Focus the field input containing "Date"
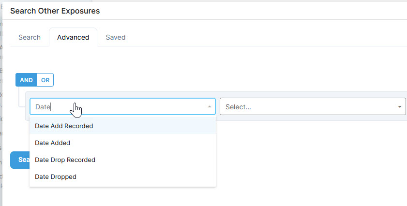407x206 pixels. 123,106
